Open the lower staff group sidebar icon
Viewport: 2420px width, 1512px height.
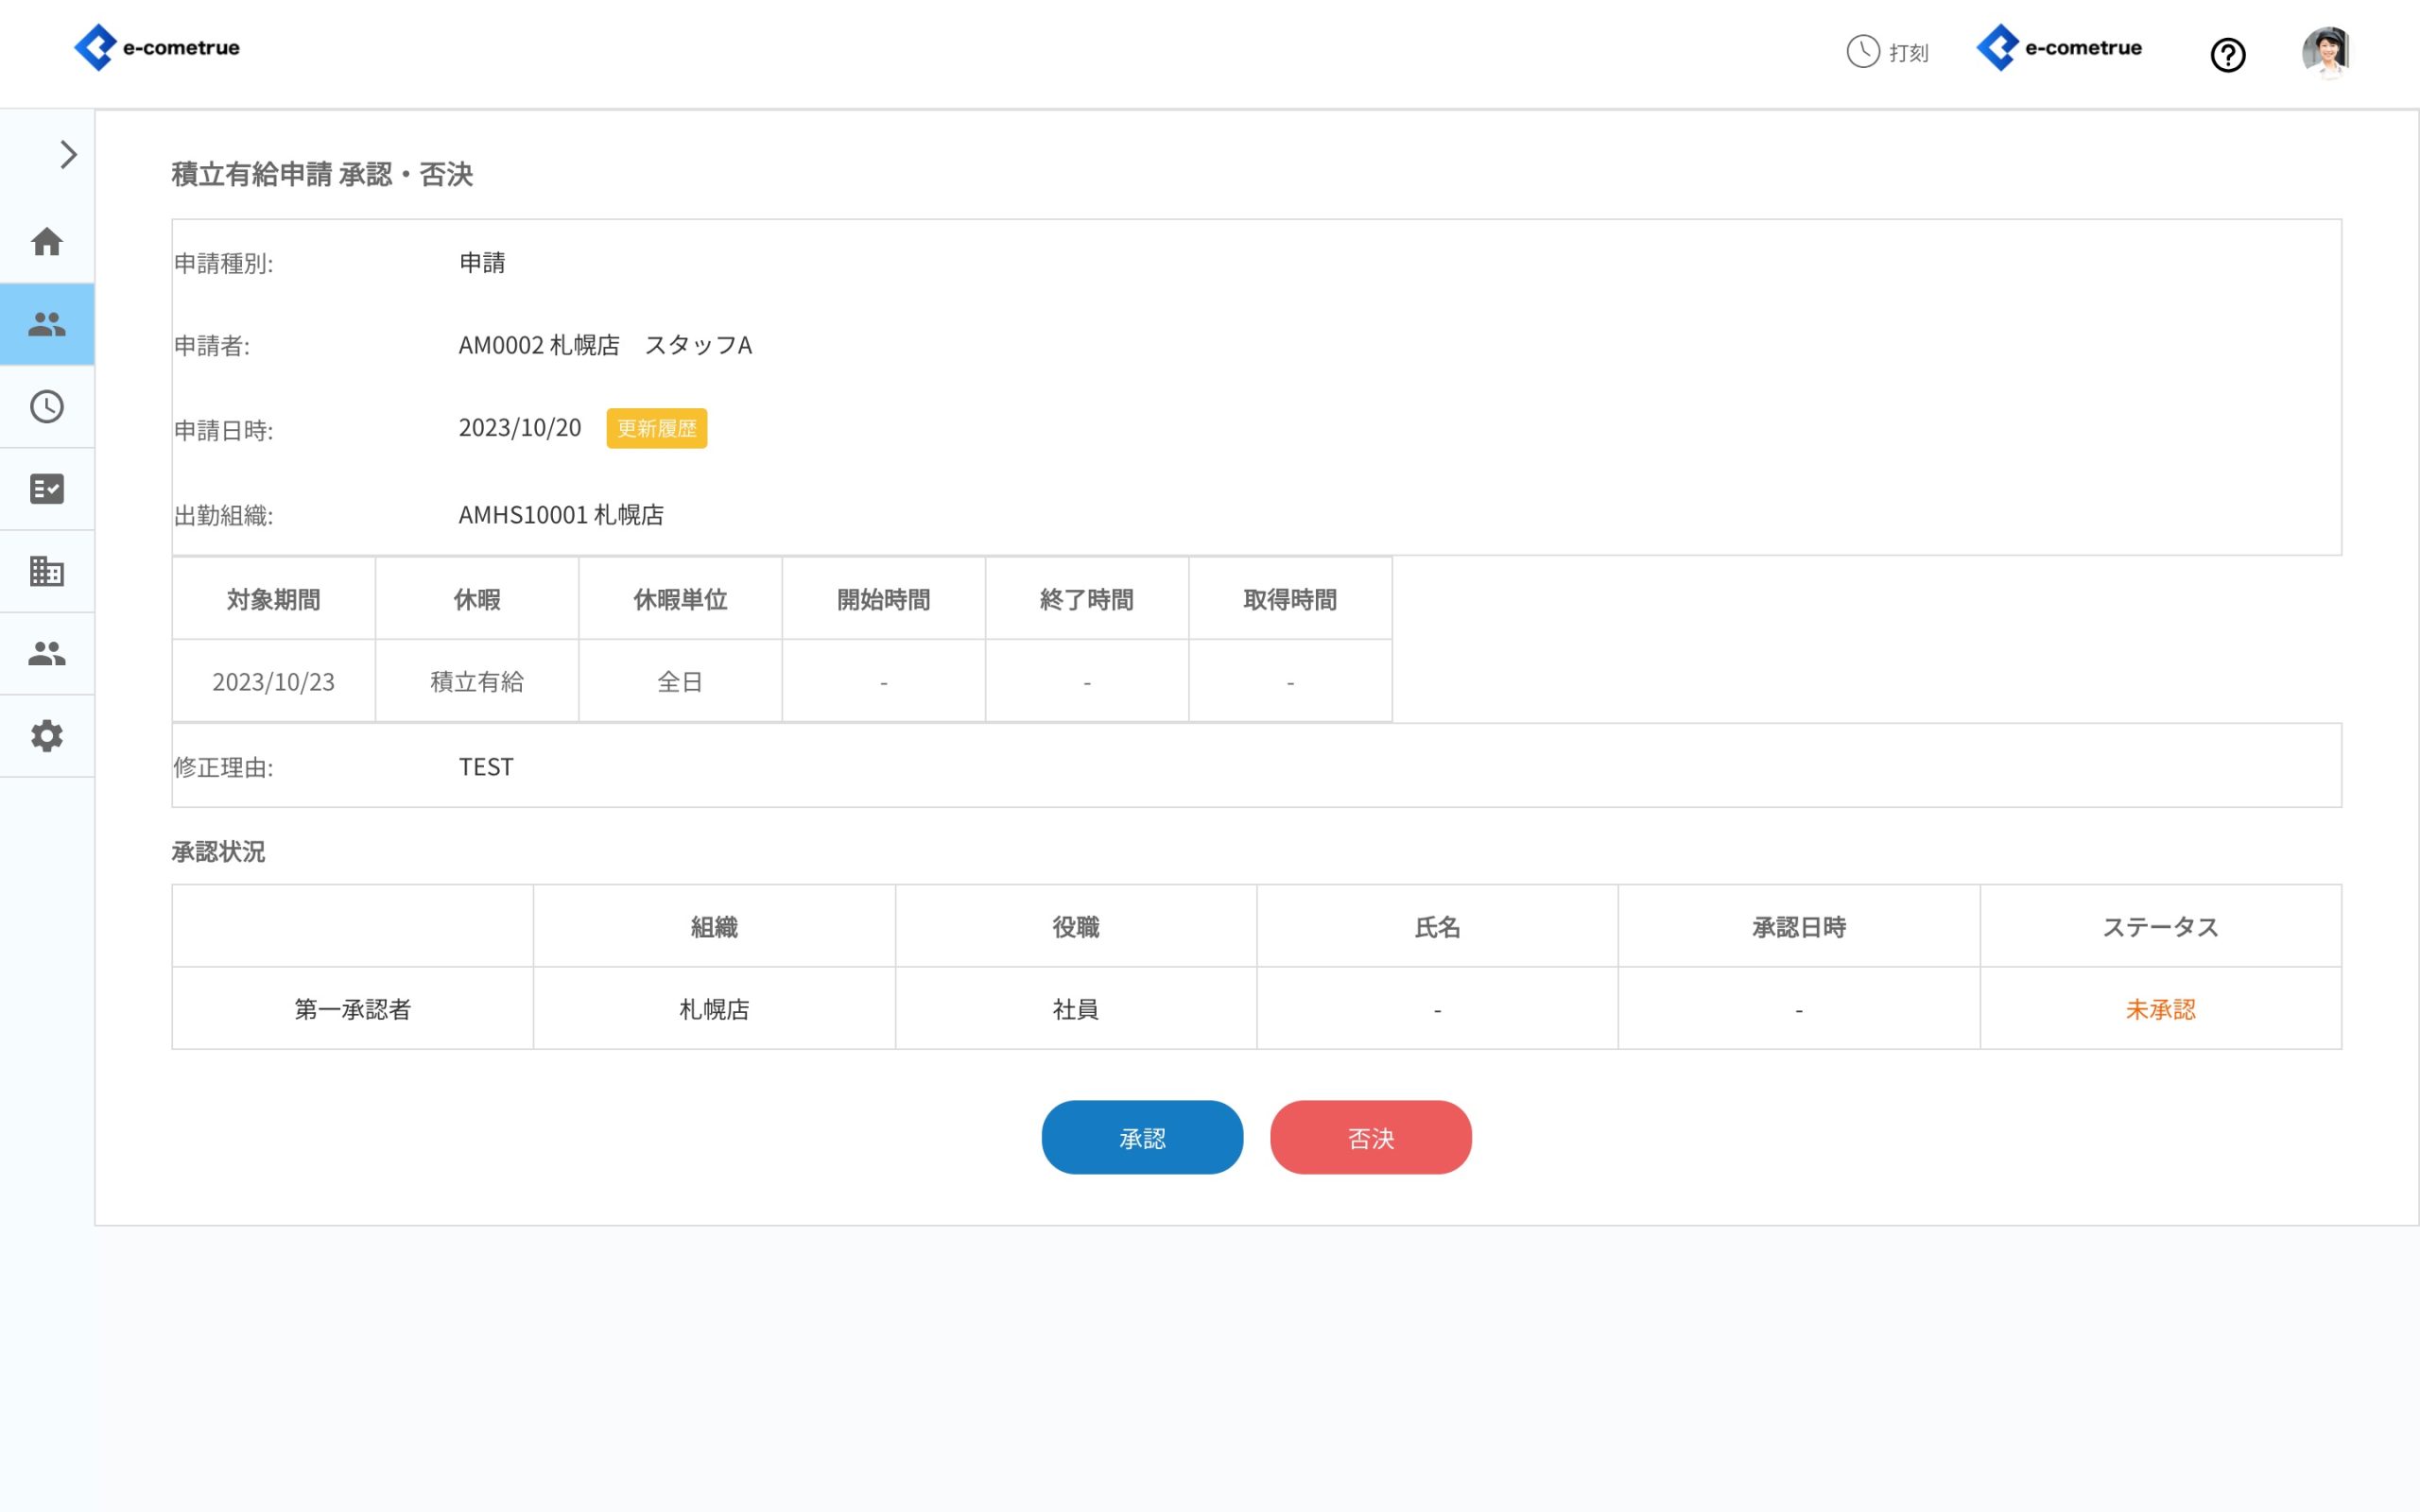click(47, 653)
